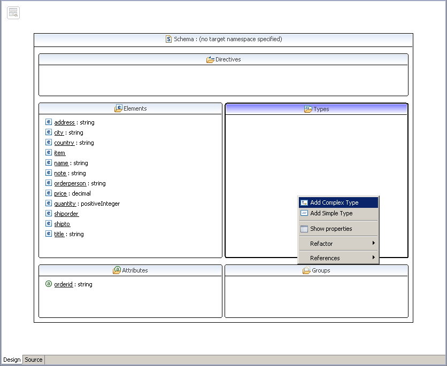The width and height of the screenshot is (447, 366).
Task: Select Show properties in context menu
Action: click(x=338, y=229)
